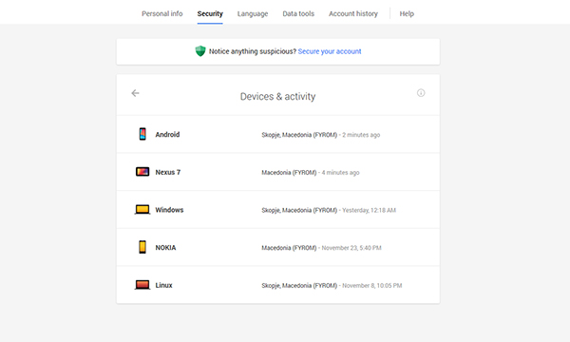Select the Windows laptop icon
This screenshot has width=570, height=342.
[142, 210]
